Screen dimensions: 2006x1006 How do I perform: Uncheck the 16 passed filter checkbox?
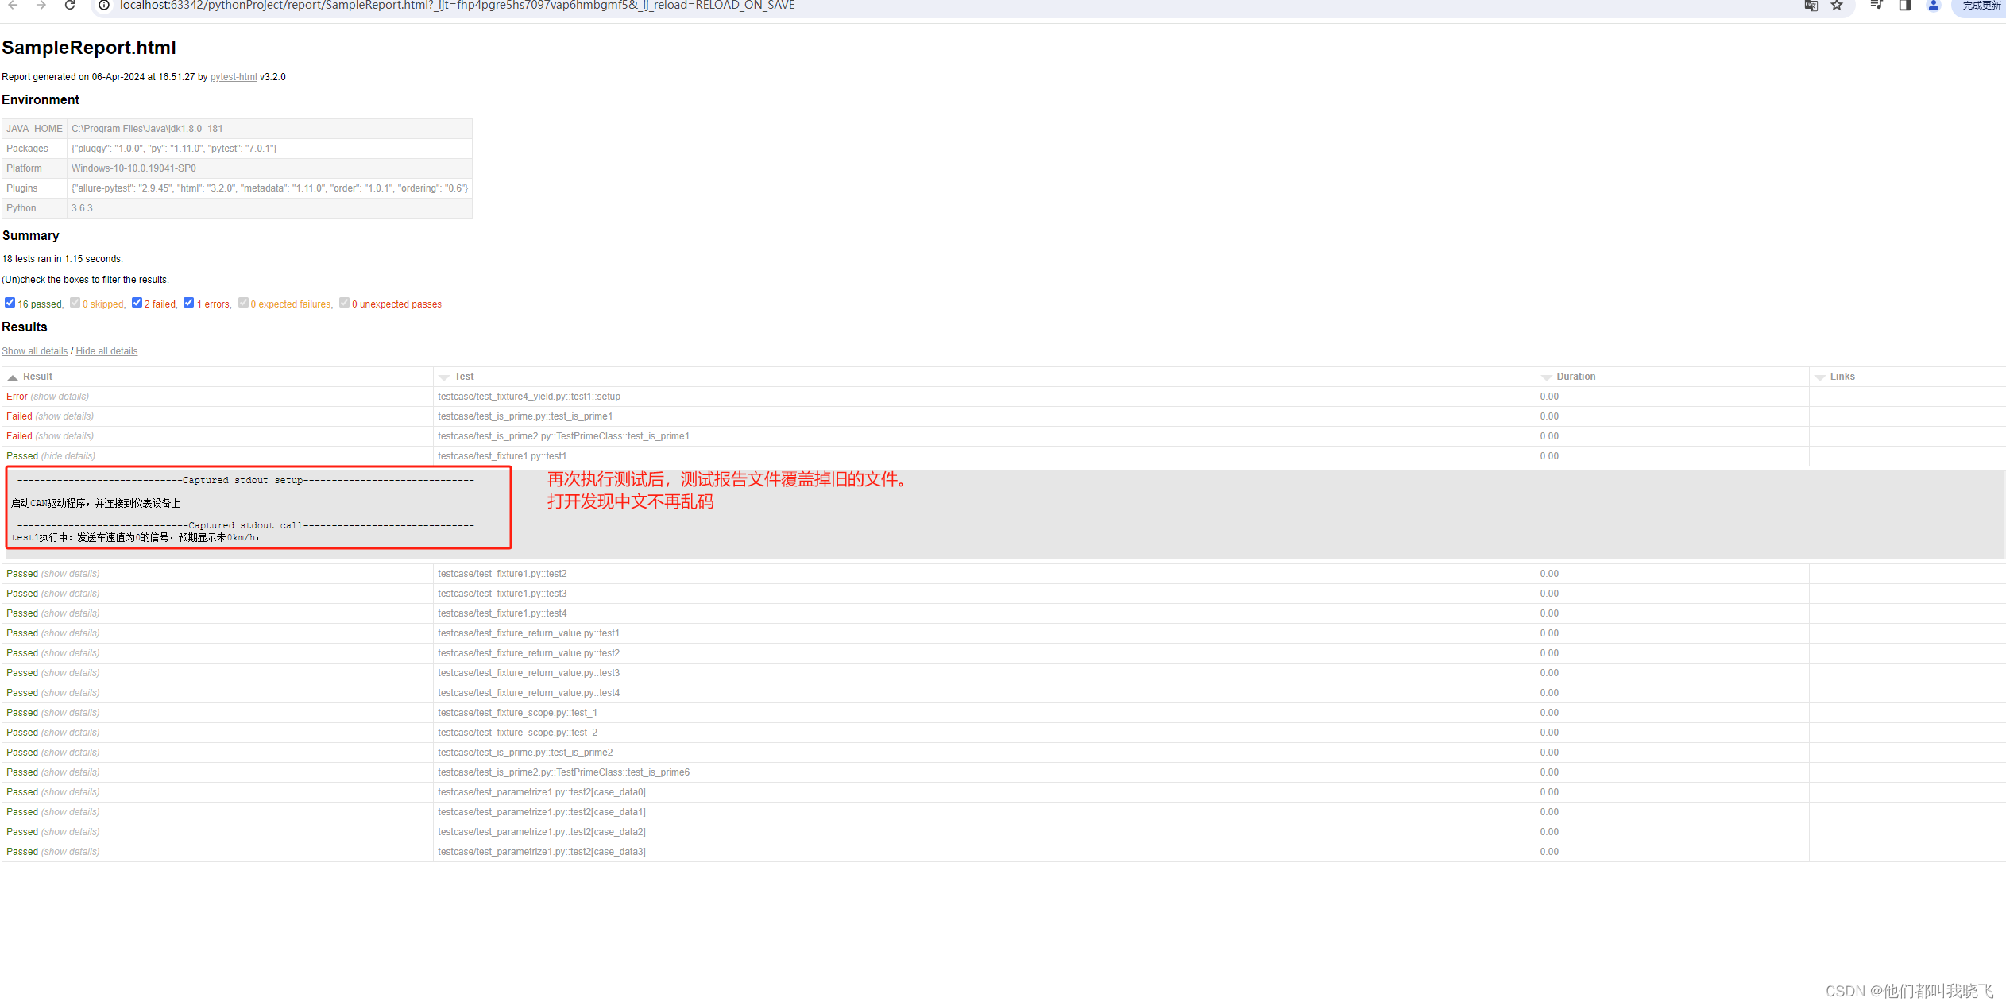pyautogui.click(x=10, y=303)
